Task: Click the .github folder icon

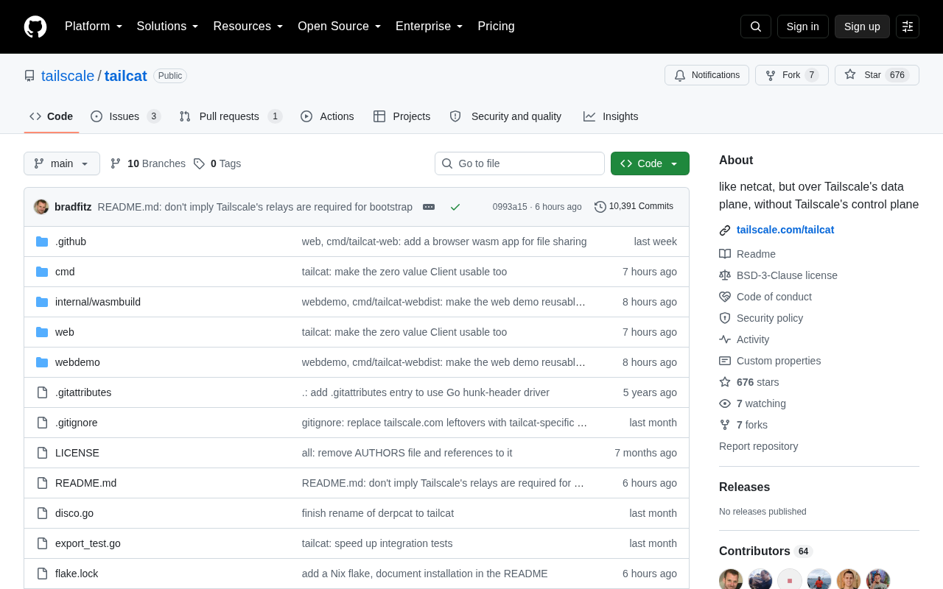Action: (x=42, y=241)
